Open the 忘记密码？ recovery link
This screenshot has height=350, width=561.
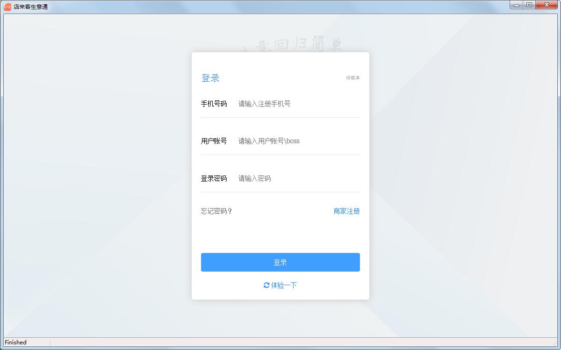click(x=216, y=211)
